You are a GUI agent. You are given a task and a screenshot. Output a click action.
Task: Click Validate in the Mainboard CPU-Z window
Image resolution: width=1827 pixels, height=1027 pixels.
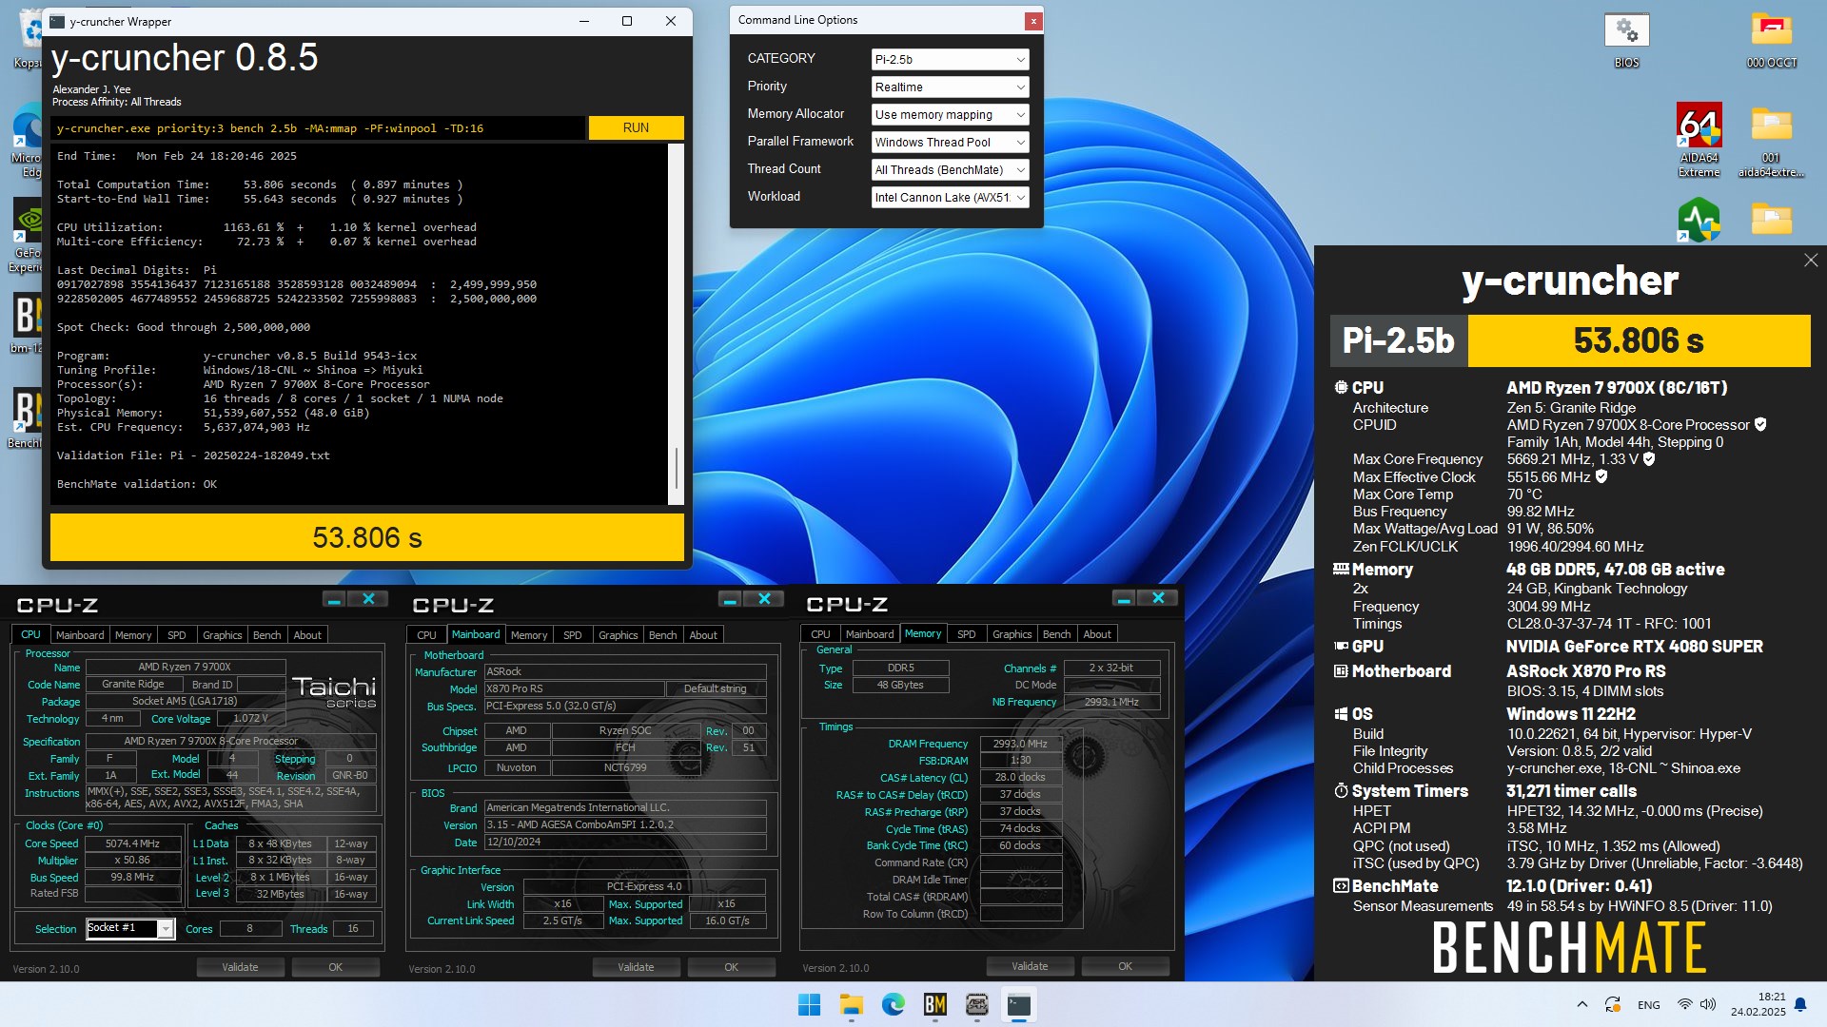(636, 967)
